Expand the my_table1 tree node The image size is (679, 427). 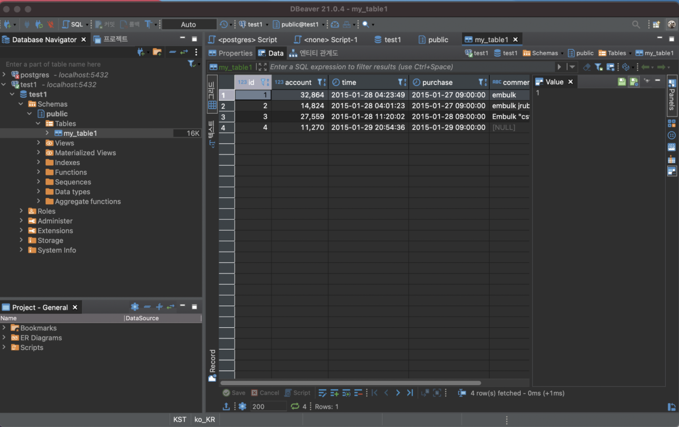47,133
